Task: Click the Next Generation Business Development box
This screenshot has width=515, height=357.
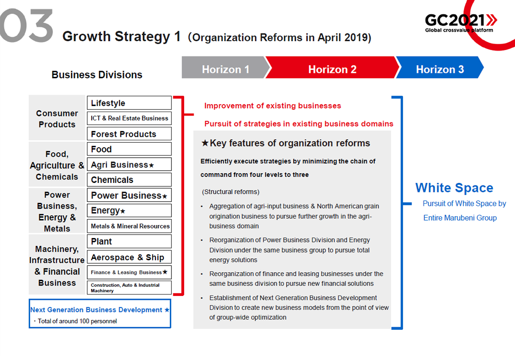Action: [100, 313]
